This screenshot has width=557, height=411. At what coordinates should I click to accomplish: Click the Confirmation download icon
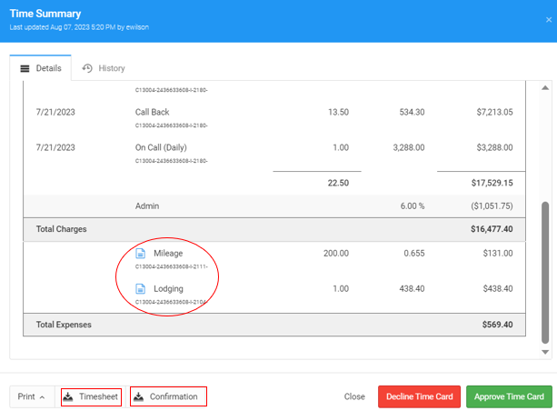138,397
